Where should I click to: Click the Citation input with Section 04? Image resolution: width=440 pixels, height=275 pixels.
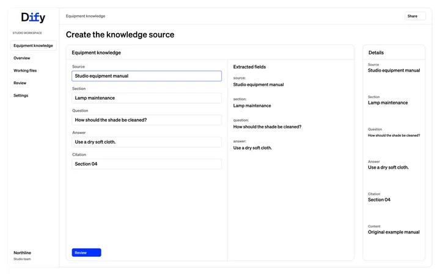pyautogui.click(x=147, y=164)
